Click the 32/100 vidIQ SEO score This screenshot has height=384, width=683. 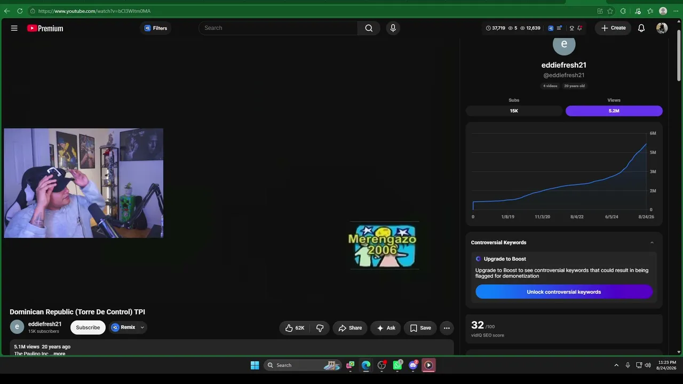point(483,325)
